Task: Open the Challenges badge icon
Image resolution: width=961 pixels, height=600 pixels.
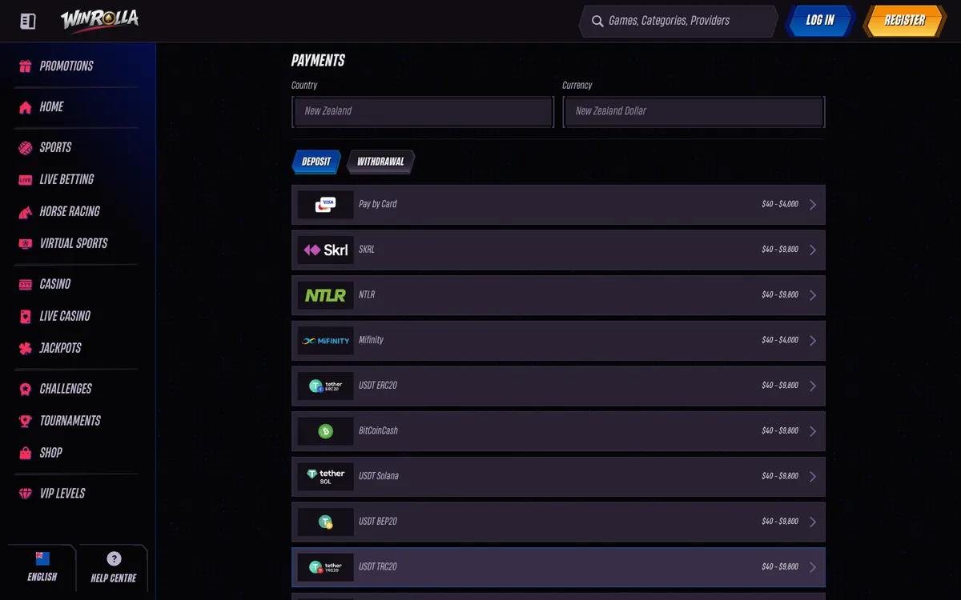Action: click(26, 390)
